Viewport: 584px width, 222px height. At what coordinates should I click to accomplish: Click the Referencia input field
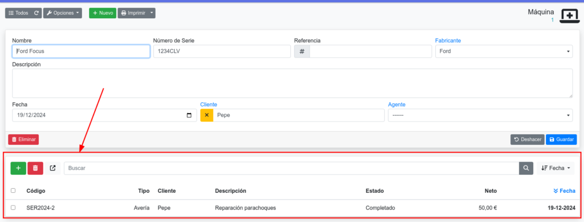(x=371, y=51)
